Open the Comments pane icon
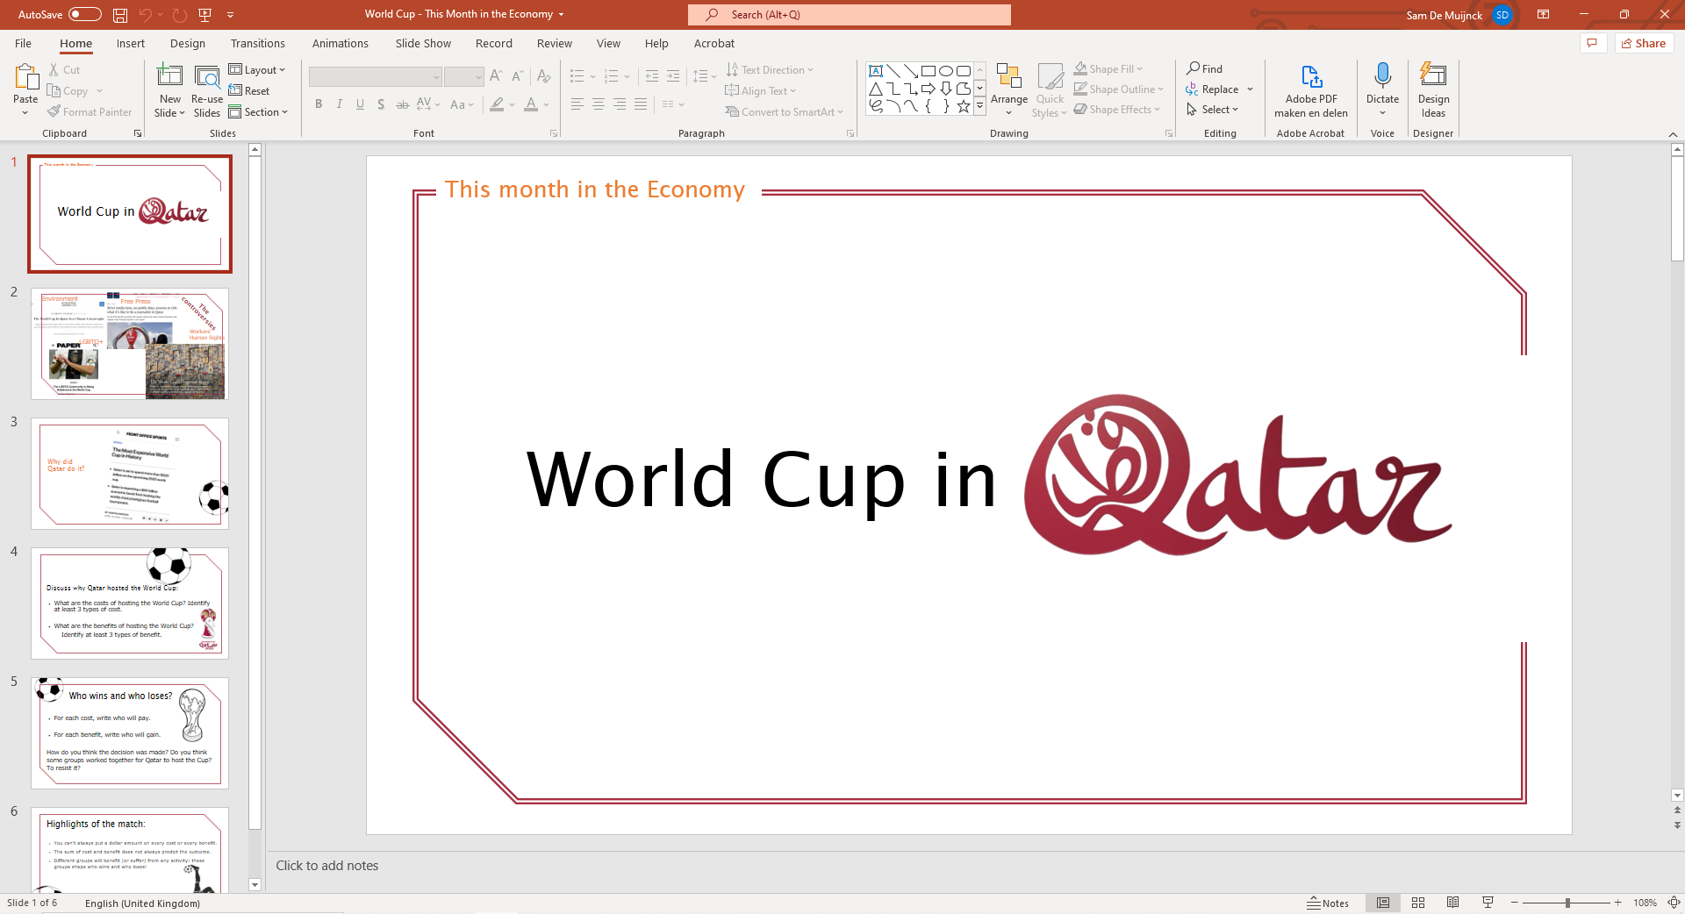This screenshot has width=1685, height=914. [1592, 43]
